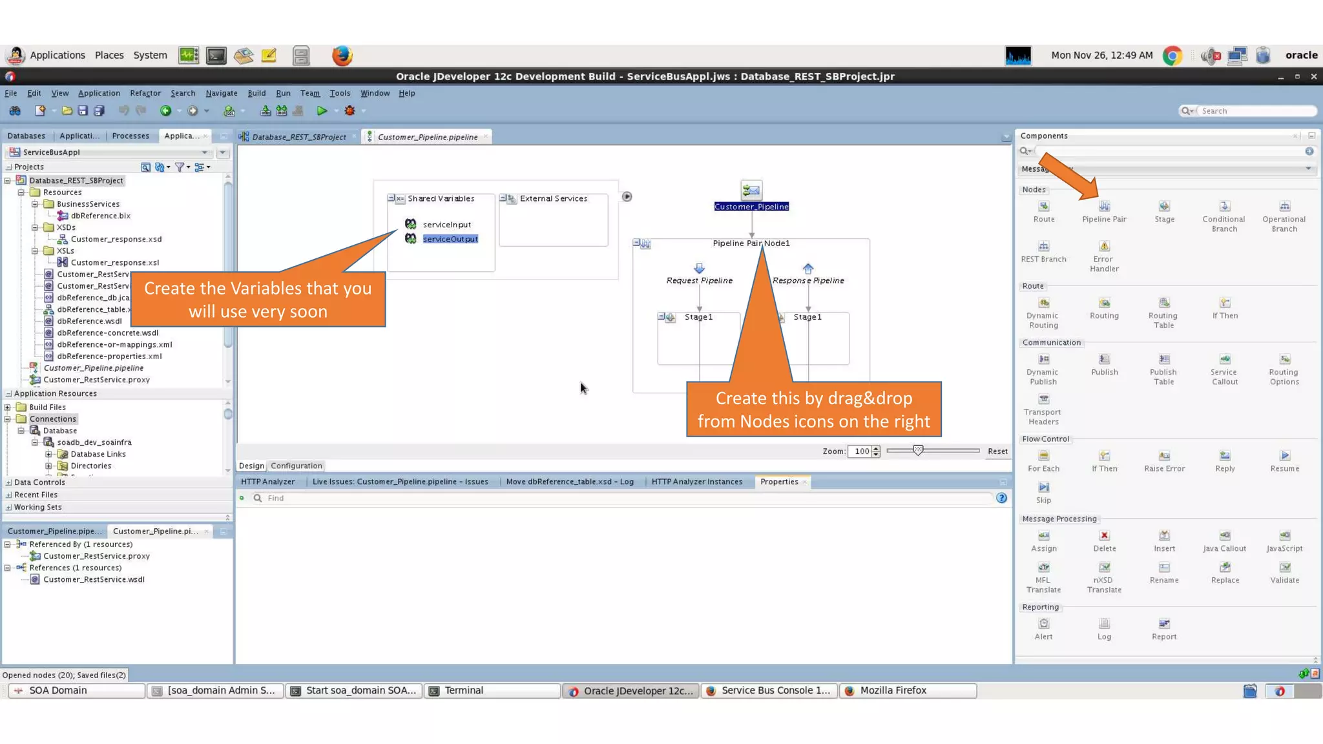Collapse the Pipeline Pair Node1 container
The image size is (1323, 744).
(x=636, y=243)
